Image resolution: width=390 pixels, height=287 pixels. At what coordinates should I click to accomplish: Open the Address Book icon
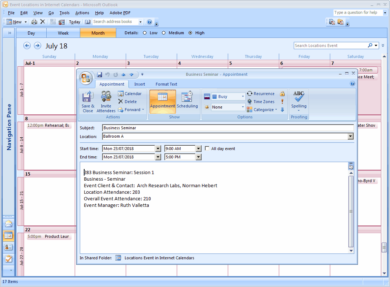[87, 22]
